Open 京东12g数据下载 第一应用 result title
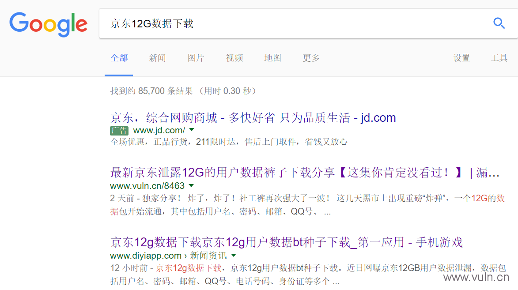 [x=287, y=242]
